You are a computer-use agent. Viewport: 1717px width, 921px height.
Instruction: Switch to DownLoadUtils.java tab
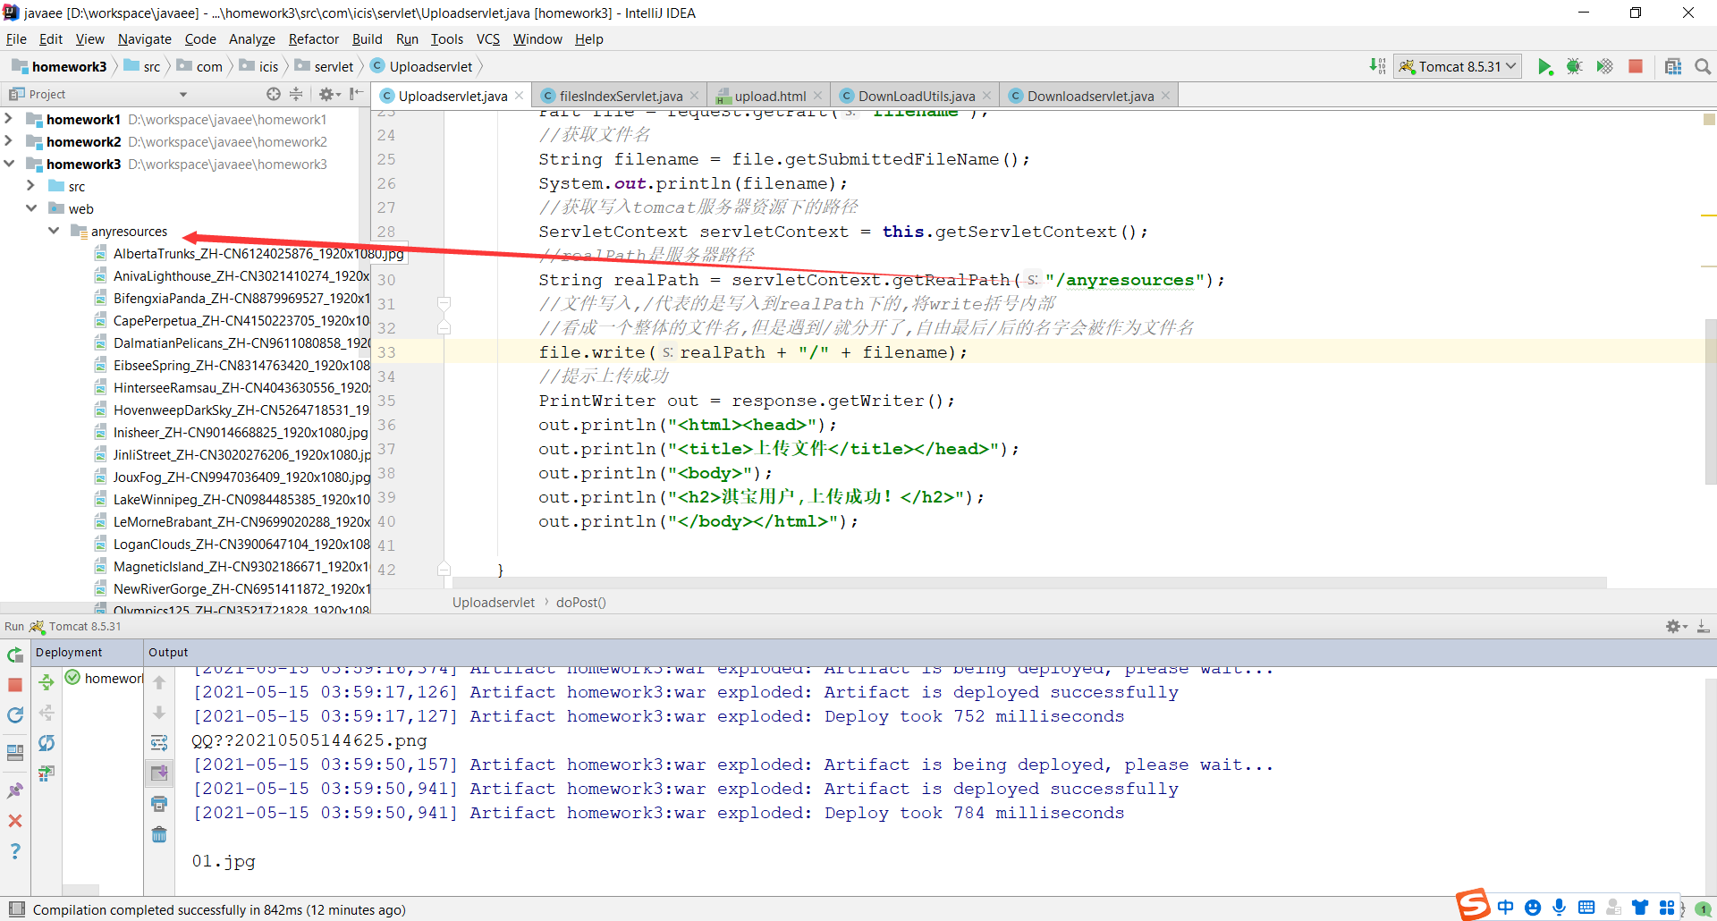click(917, 96)
